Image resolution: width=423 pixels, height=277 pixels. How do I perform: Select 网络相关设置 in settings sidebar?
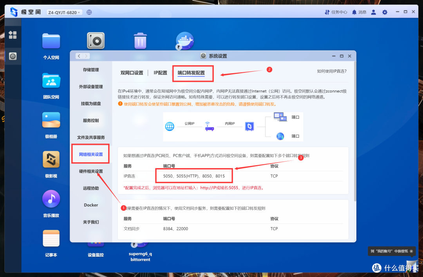click(90, 154)
